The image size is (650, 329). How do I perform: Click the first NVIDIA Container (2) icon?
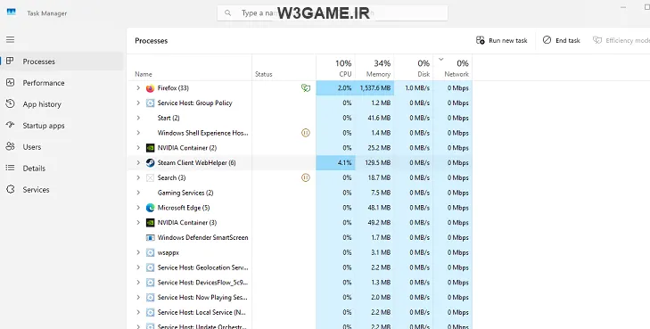(150, 148)
